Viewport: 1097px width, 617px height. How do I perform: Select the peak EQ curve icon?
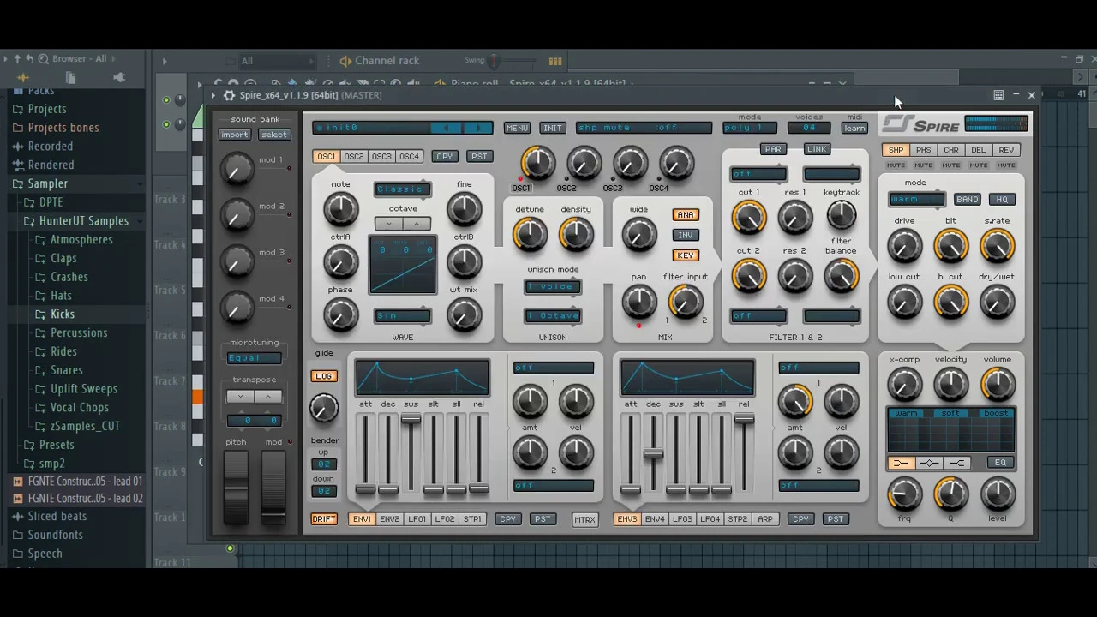tap(929, 464)
